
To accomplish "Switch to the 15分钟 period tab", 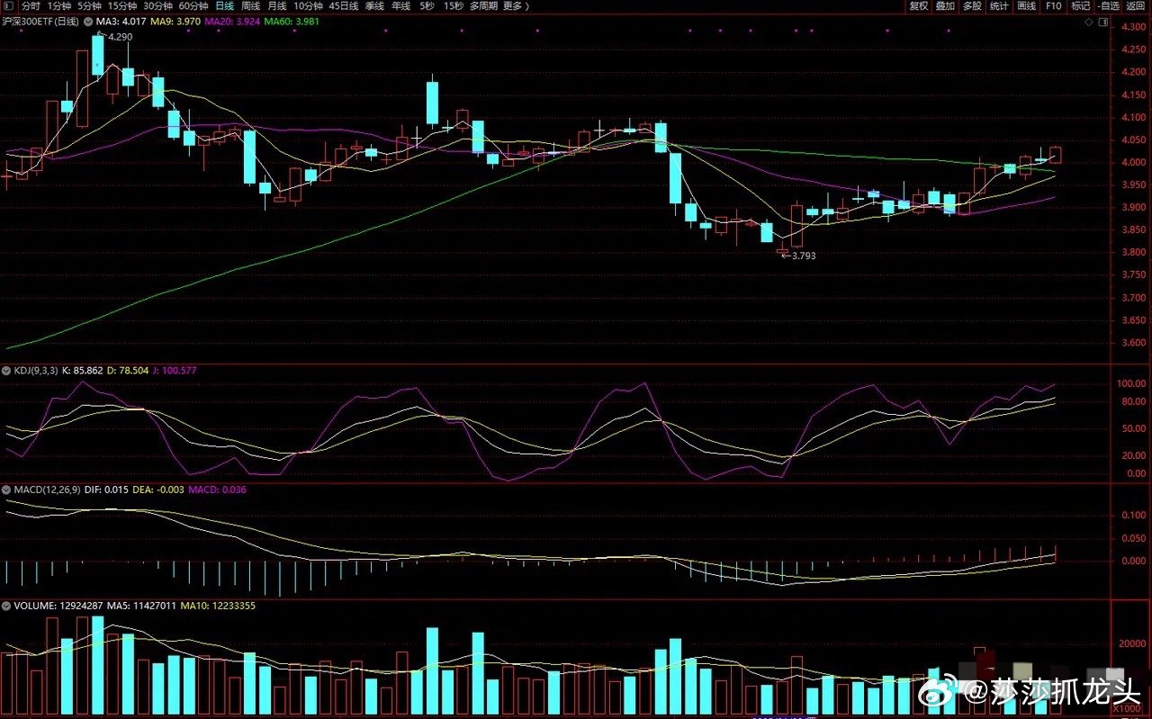I will coord(122,5).
